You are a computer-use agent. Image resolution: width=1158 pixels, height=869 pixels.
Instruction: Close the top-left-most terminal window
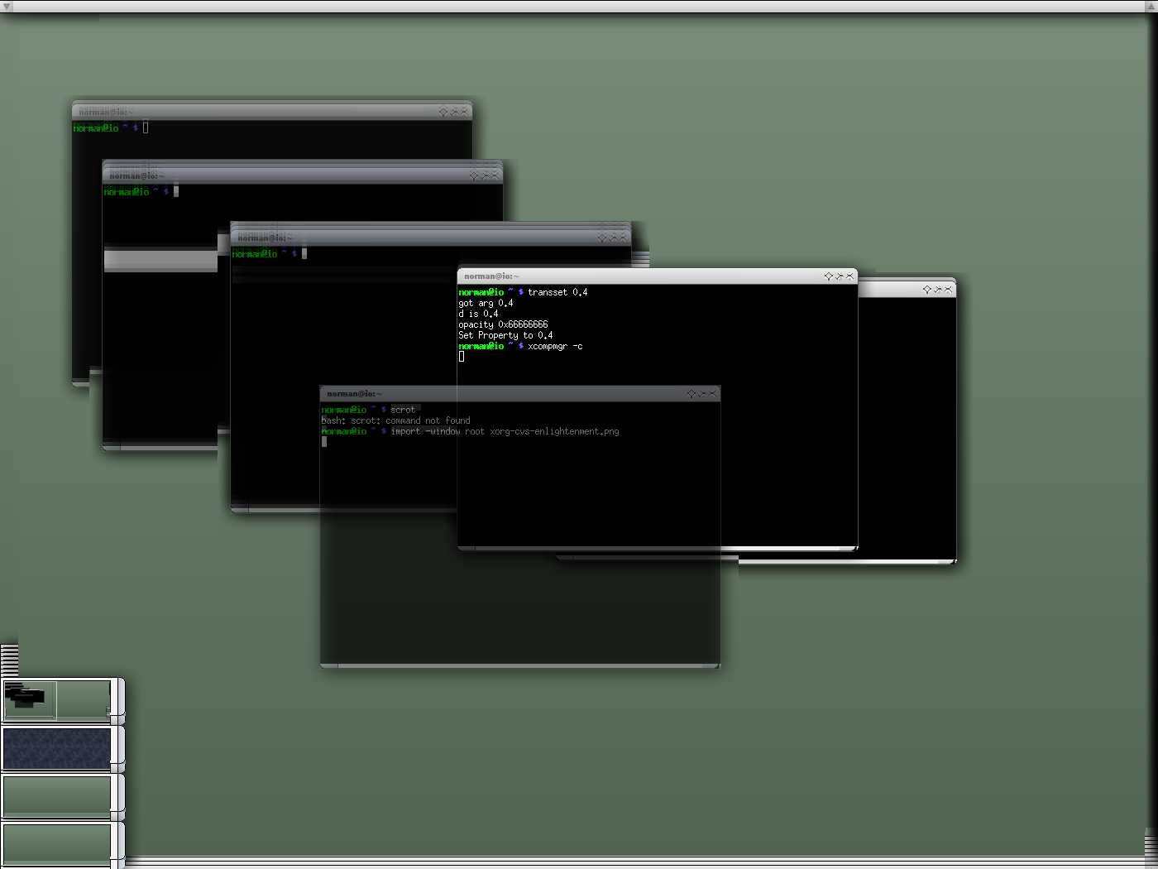(x=464, y=112)
